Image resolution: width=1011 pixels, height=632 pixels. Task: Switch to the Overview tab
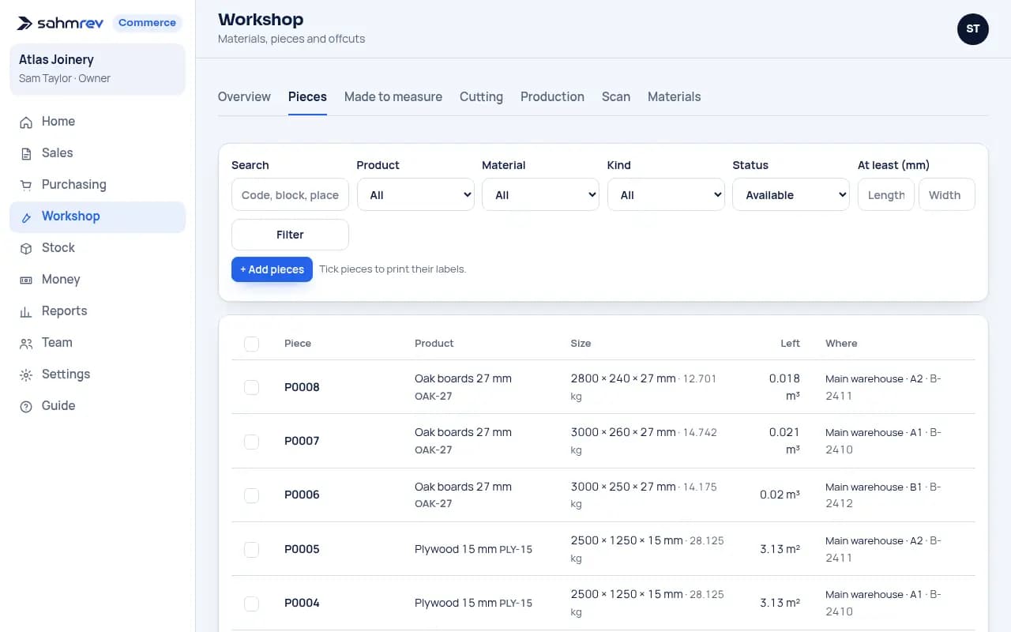coord(244,96)
